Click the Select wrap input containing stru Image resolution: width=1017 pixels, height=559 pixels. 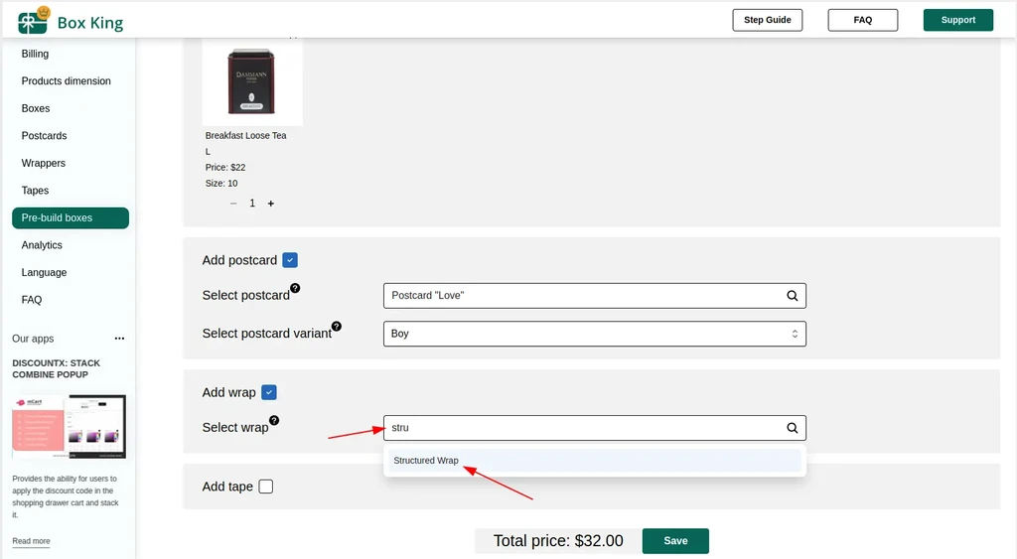click(x=595, y=428)
